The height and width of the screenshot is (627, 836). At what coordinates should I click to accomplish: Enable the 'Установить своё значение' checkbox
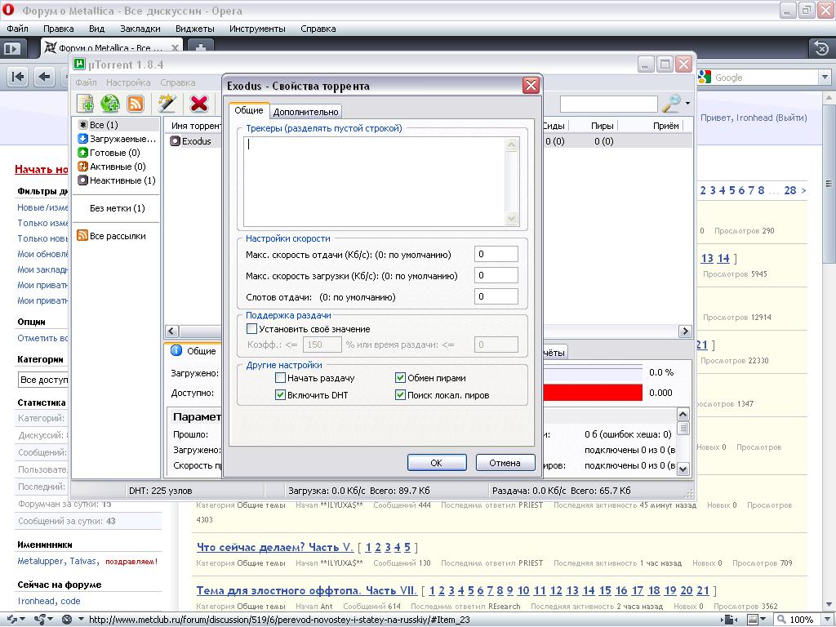[252, 329]
